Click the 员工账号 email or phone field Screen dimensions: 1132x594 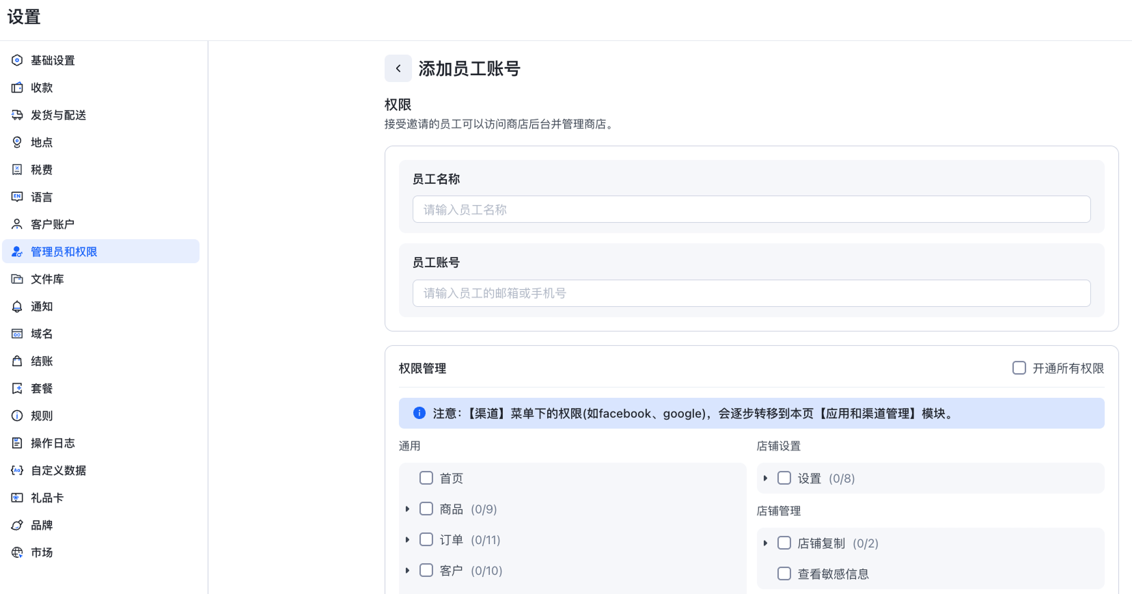pyautogui.click(x=751, y=293)
